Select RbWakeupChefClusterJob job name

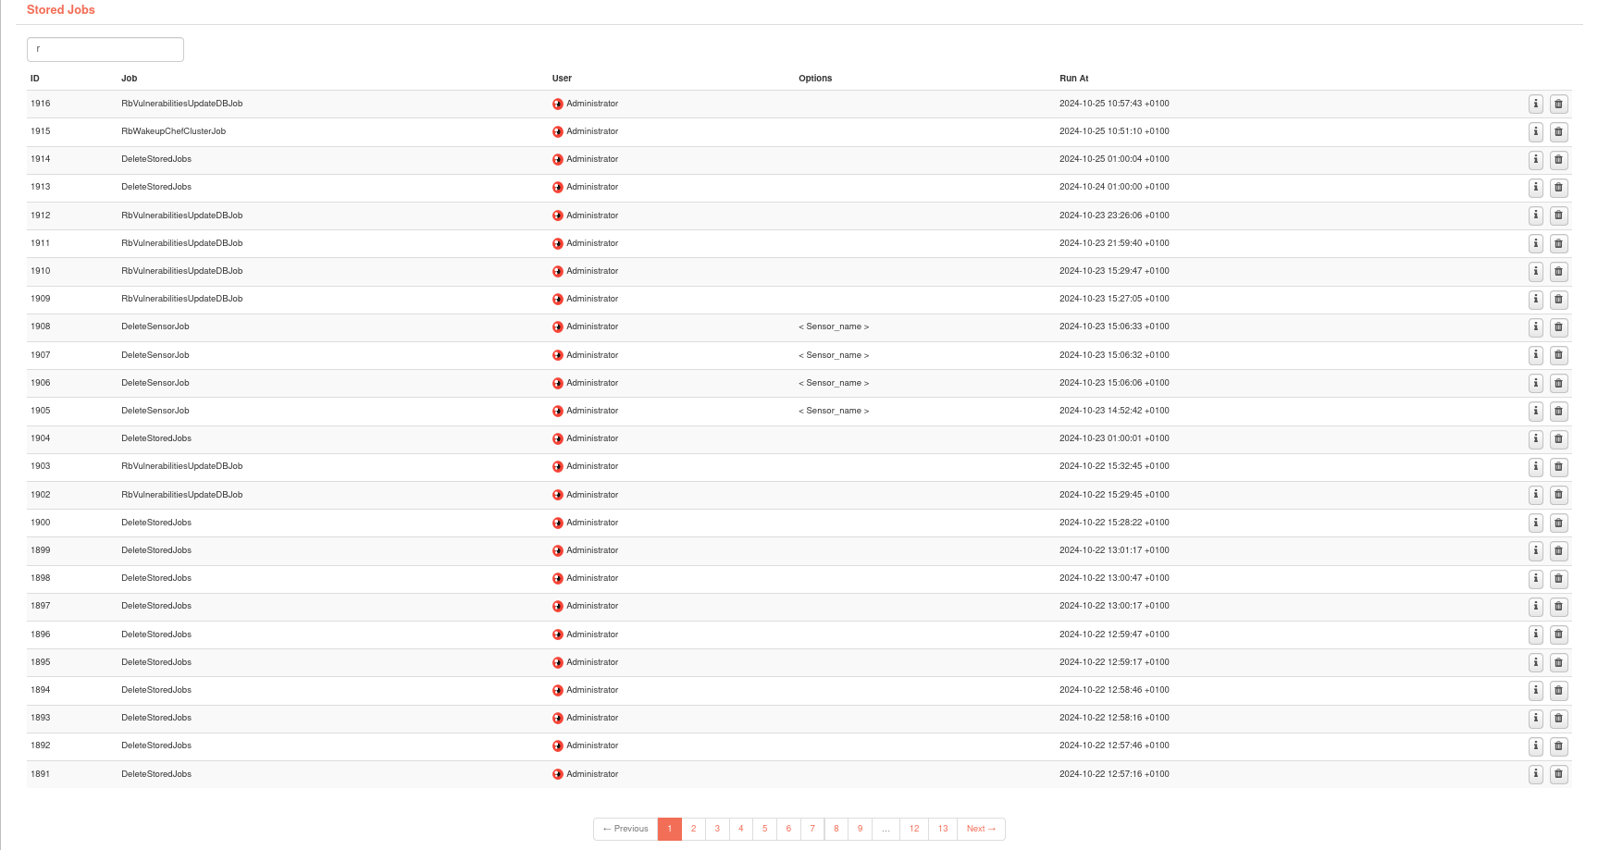click(174, 131)
